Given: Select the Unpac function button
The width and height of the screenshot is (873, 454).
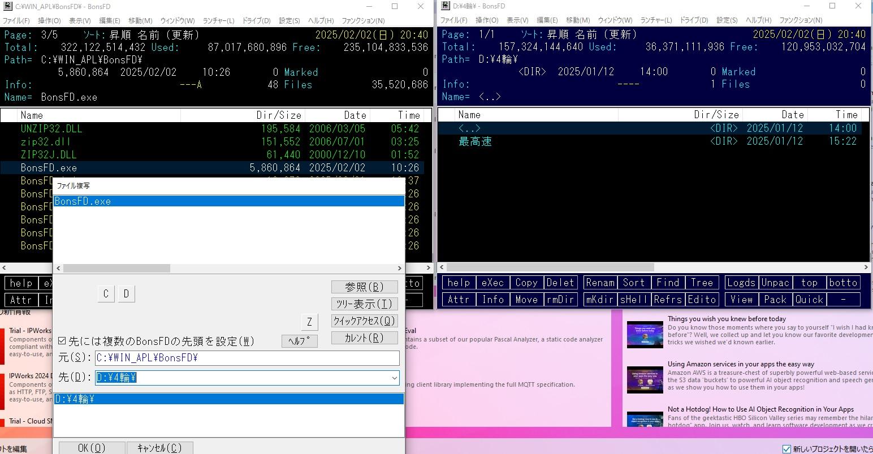Looking at the screenshot, I should (775, 283).
